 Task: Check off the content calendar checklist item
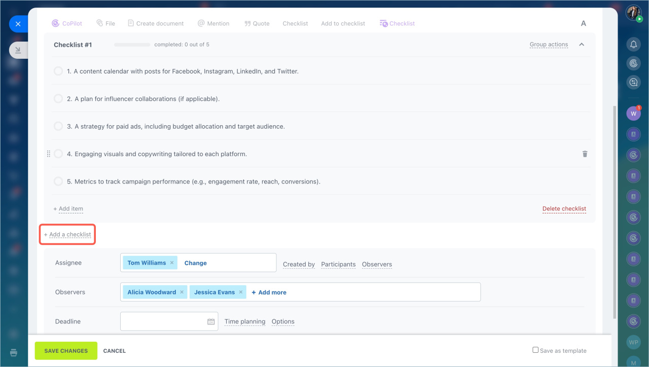(x=58, y=71)
